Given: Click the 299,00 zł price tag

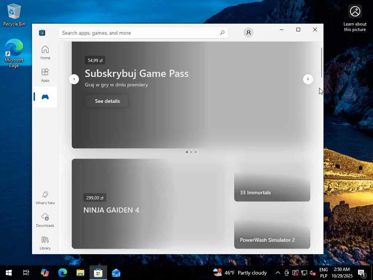Looking at the screenshot, I should (95, 198).
